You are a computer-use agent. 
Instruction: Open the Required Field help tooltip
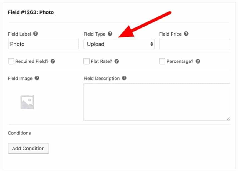53,61
